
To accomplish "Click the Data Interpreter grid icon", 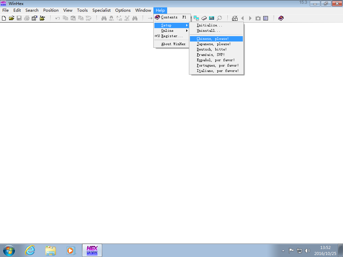I will 266,18.
